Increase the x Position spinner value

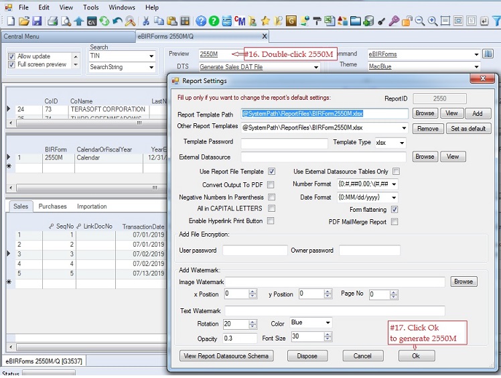(253, 292)
